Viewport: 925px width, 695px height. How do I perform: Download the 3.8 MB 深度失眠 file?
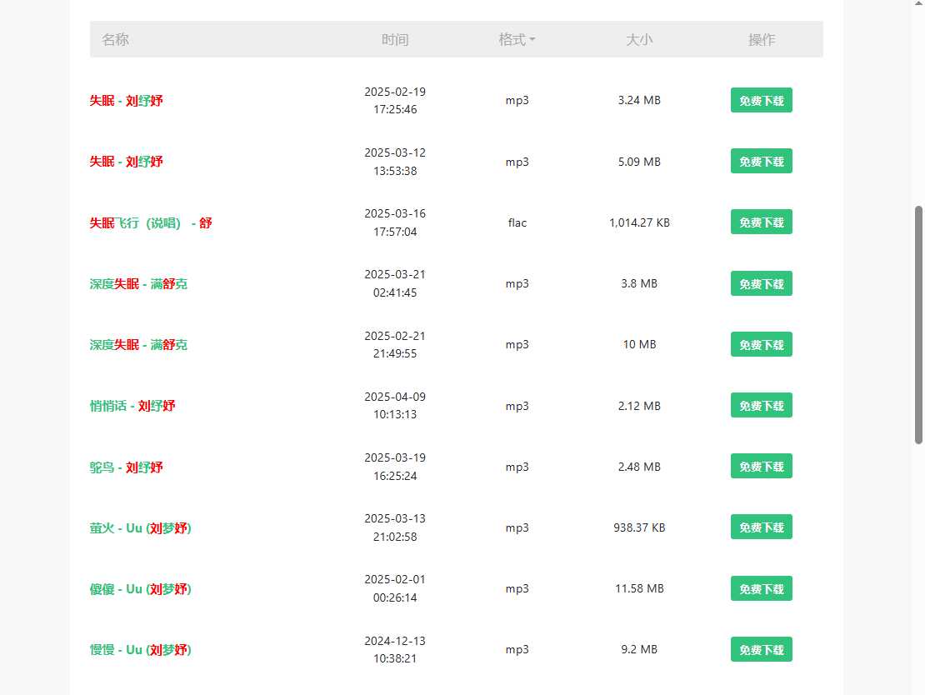coord(761,283)
